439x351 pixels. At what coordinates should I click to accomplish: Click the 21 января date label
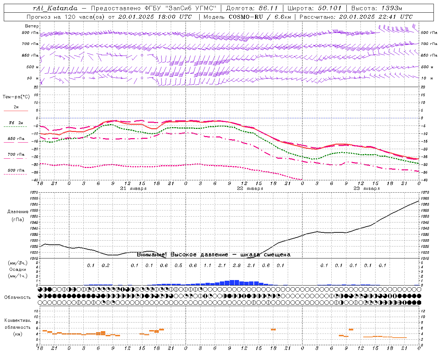[x=133, y=189]
